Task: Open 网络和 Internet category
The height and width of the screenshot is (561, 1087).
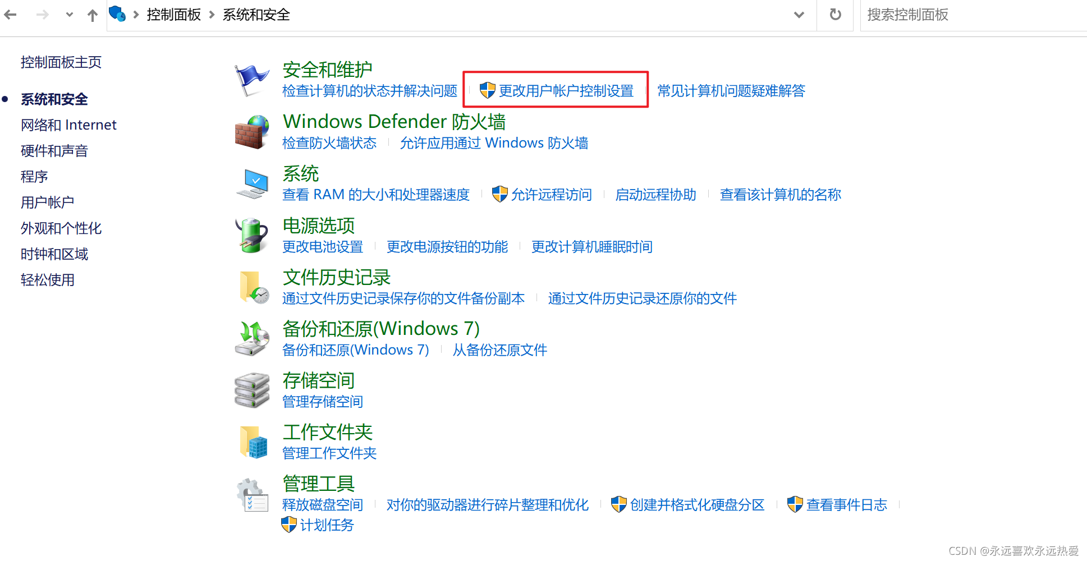Action: pos(68,125)
